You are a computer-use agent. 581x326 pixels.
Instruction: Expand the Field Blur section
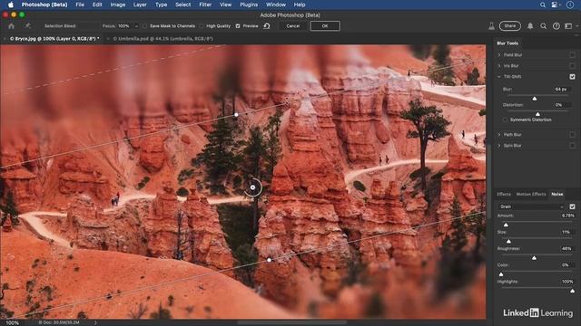coord(499,54)
